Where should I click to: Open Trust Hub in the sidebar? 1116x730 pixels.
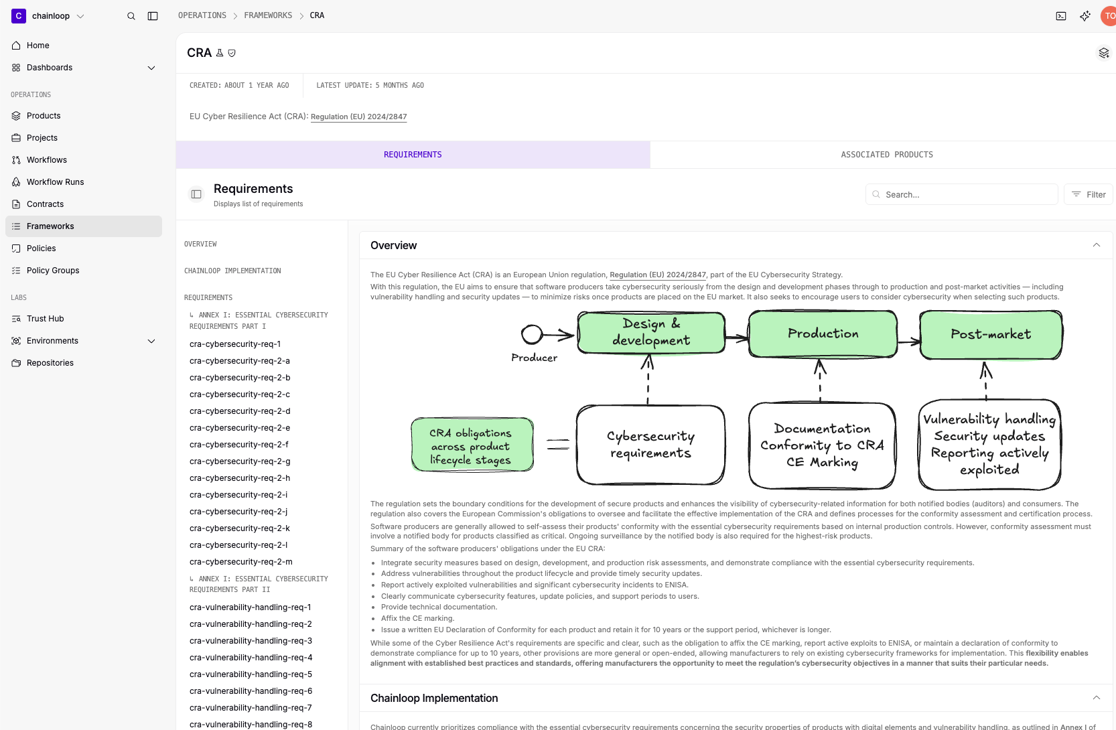tap(84, 319)
